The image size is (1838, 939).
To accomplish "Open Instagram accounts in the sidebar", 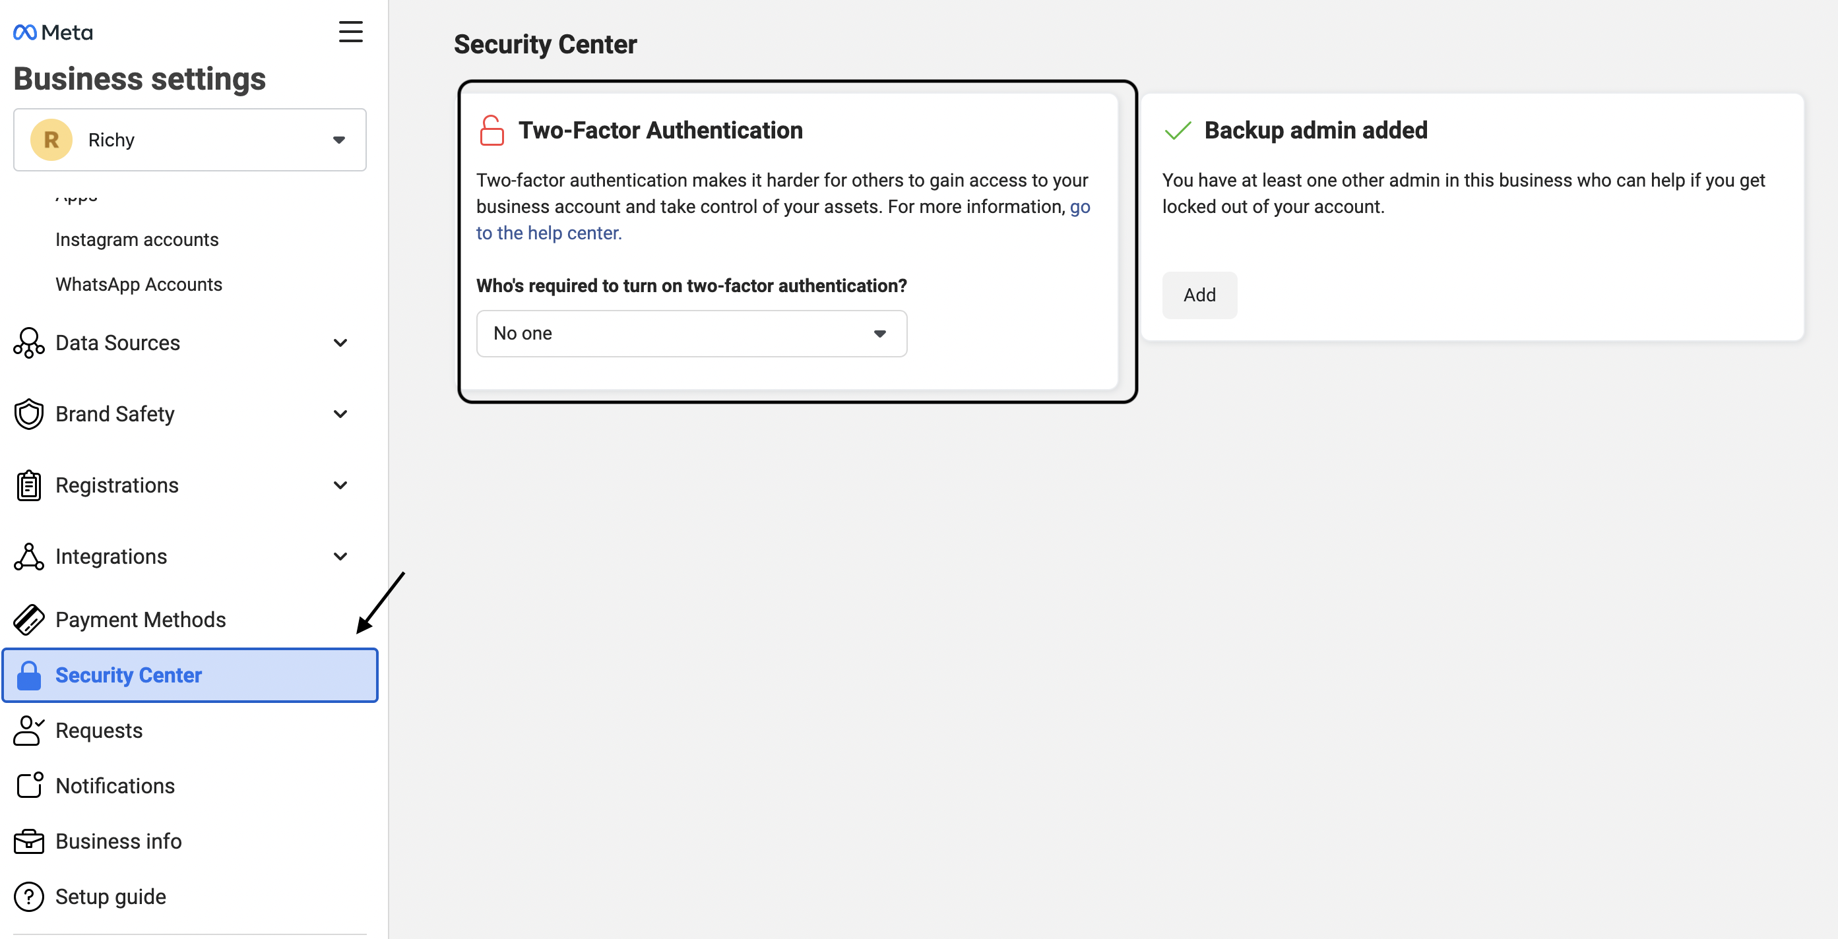I will pyautogui.click(x=137, y=239).
